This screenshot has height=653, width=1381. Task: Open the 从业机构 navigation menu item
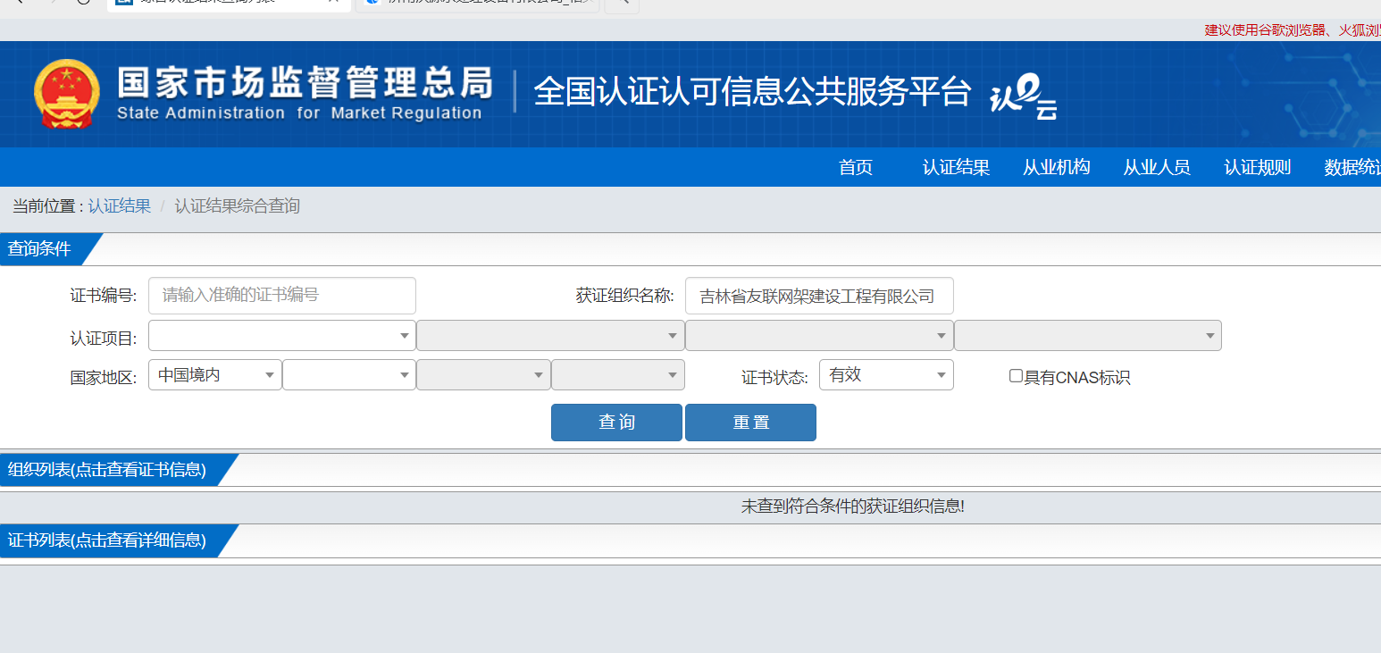point(1056,167)
